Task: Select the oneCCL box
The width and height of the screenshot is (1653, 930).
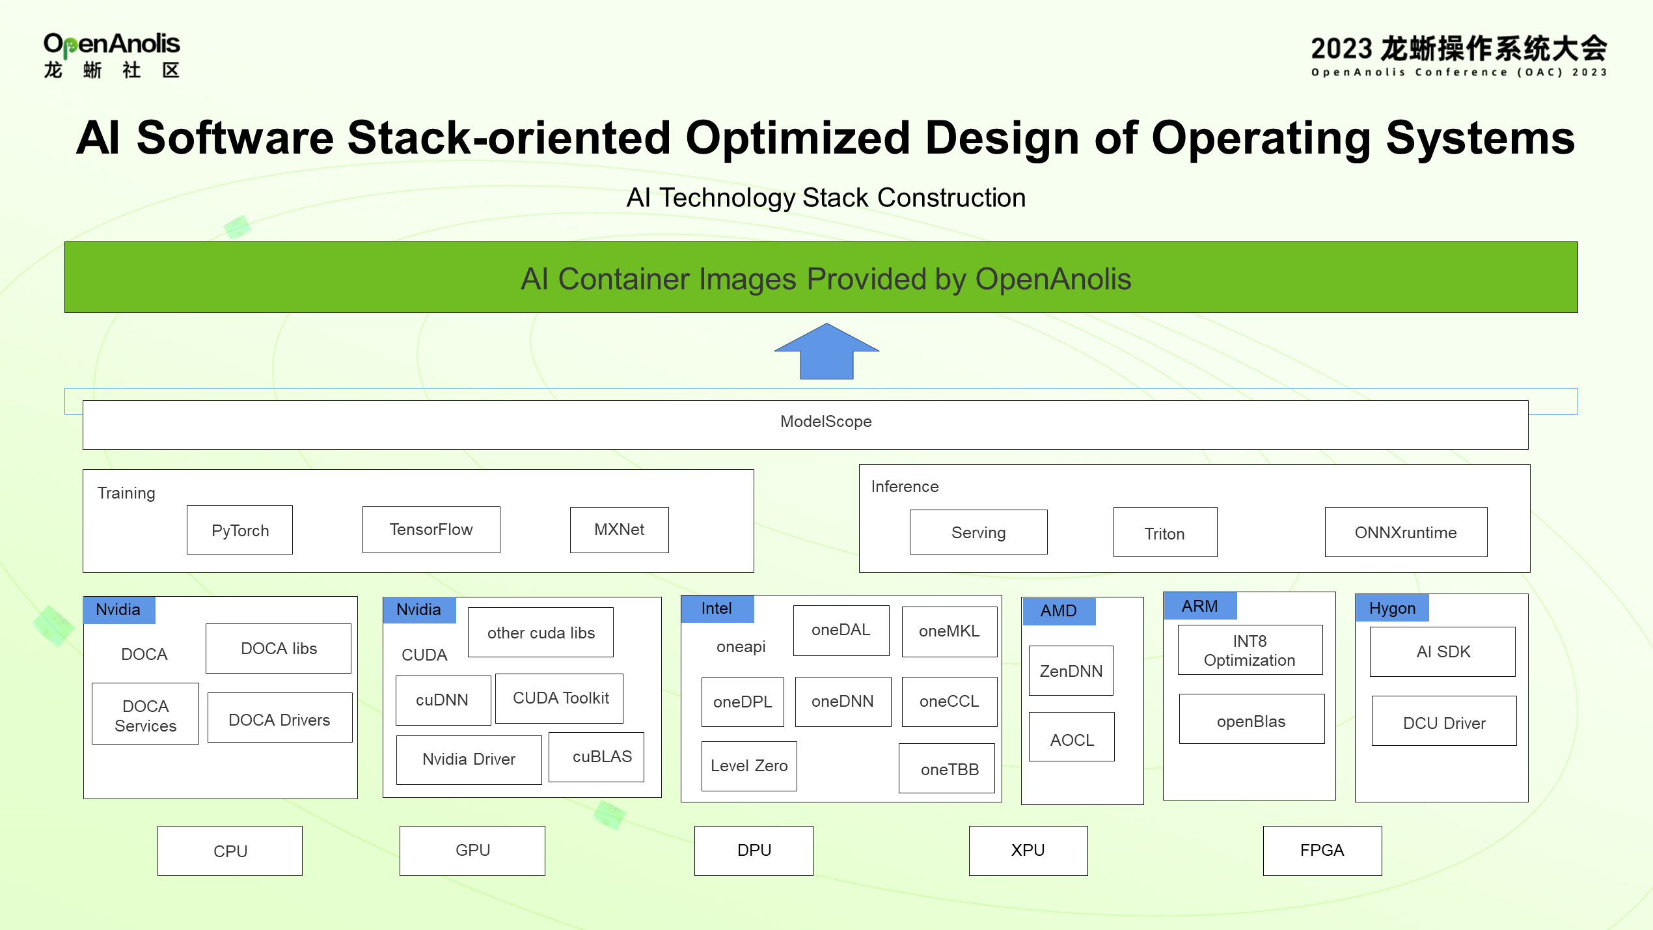Action: click(x=949, y=702)
